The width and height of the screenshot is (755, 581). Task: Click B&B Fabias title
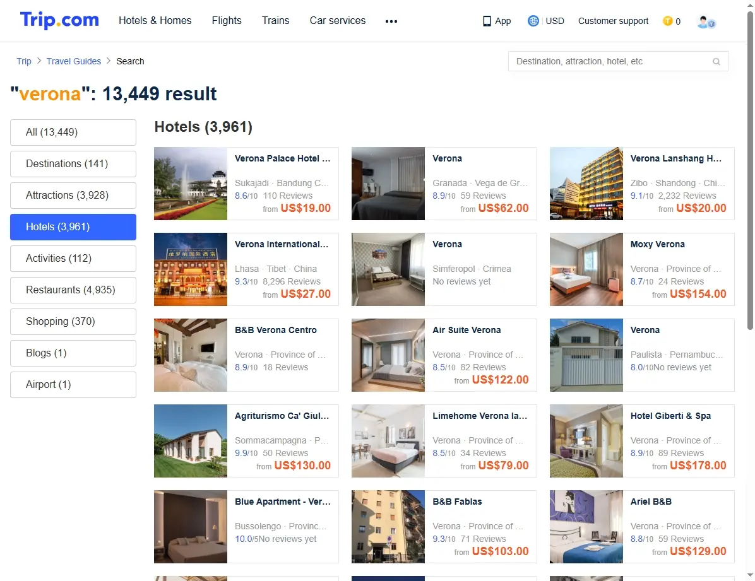coord(458,501)
